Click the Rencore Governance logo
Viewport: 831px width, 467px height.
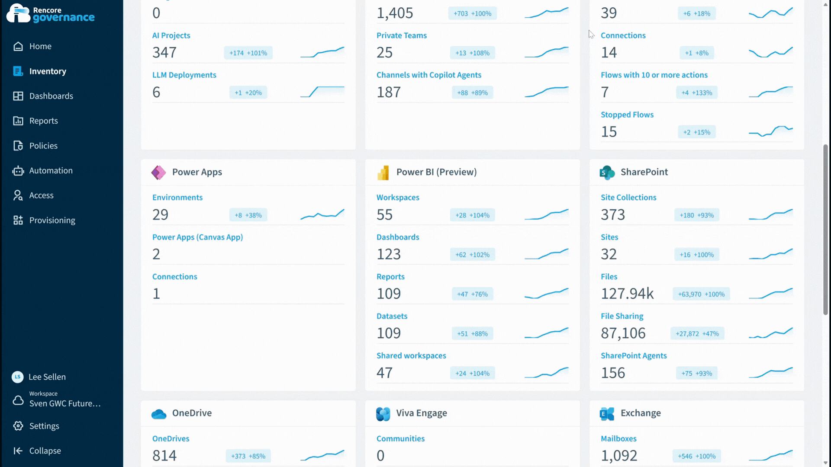point(50,13)
